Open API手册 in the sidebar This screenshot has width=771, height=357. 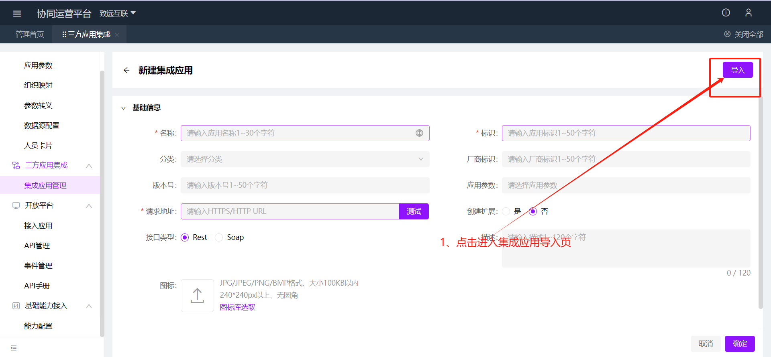(x=37, y=286)
